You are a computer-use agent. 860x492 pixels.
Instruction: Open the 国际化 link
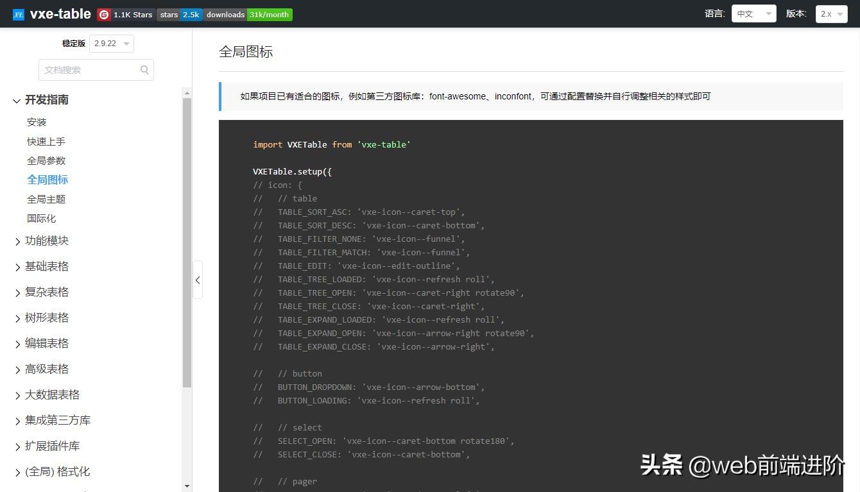coord(41,218)
